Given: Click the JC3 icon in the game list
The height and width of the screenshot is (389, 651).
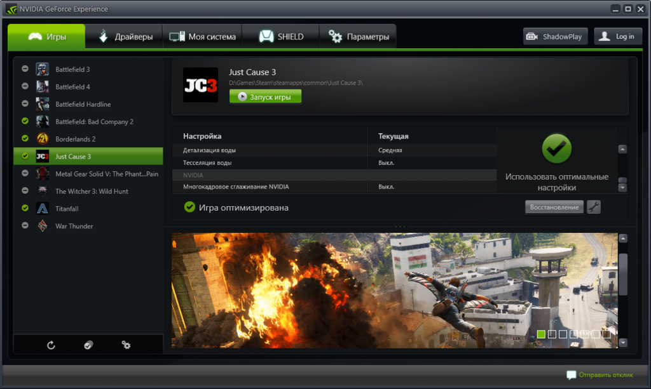Looking at the screenshot, I should tap(43, 156).
